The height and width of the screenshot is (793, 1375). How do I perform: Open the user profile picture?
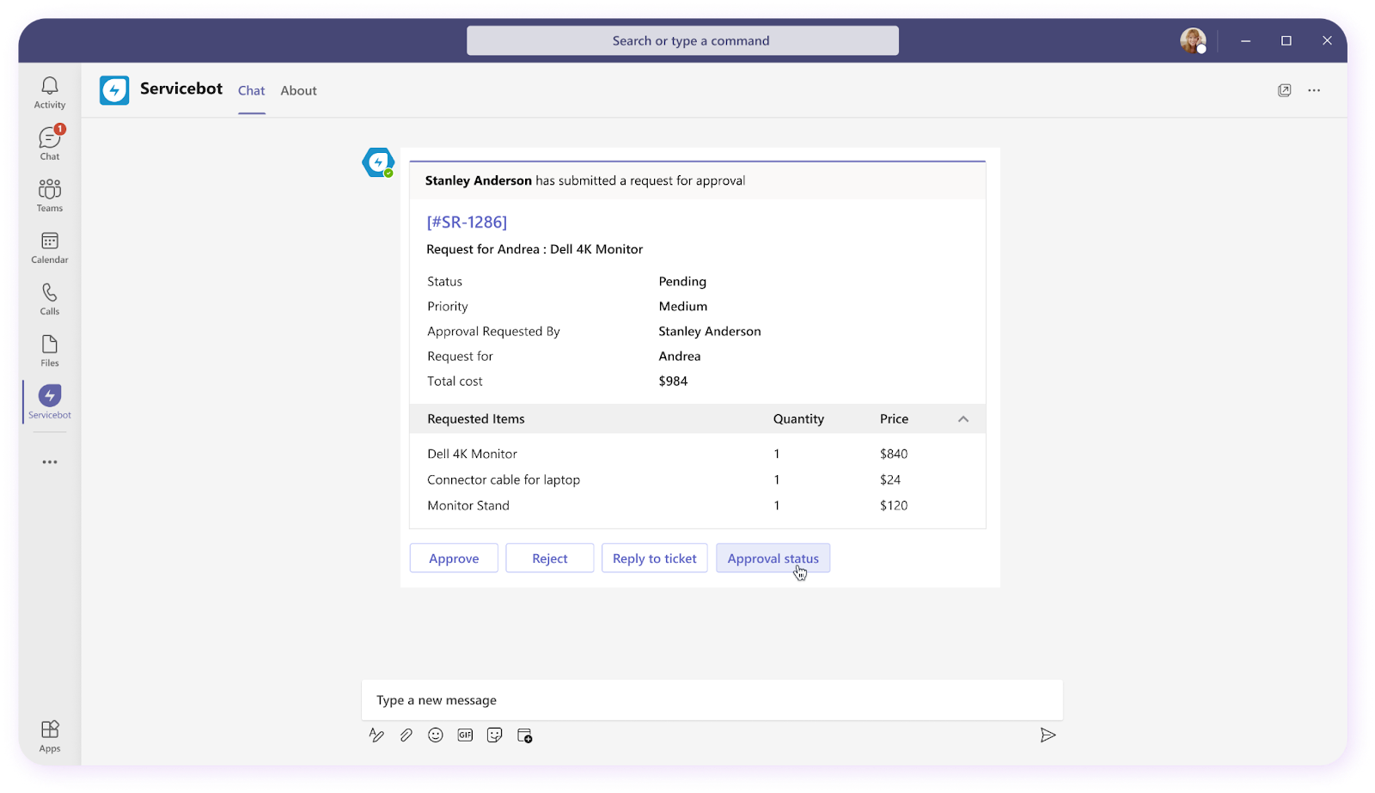click(x=1193, y=40)
